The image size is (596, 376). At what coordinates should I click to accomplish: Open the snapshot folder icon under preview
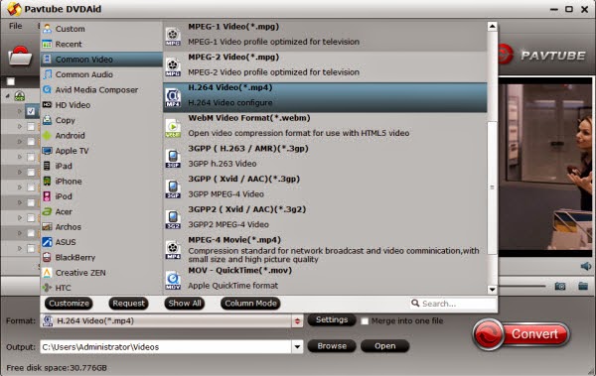583,286
